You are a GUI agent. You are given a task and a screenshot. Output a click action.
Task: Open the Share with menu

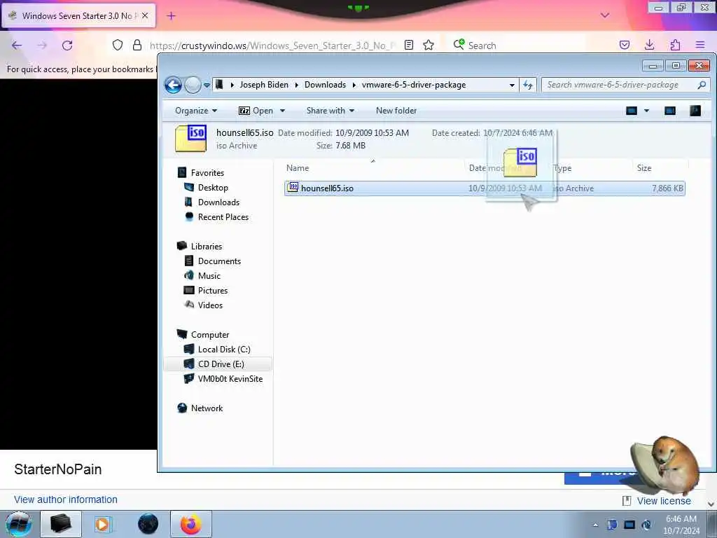point(330,111)
